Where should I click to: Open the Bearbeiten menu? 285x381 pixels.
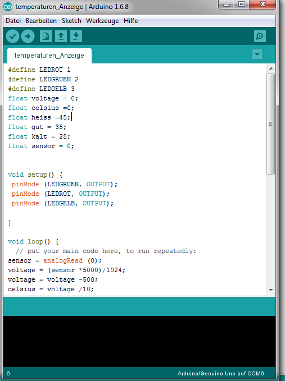(x=41, y=21)
